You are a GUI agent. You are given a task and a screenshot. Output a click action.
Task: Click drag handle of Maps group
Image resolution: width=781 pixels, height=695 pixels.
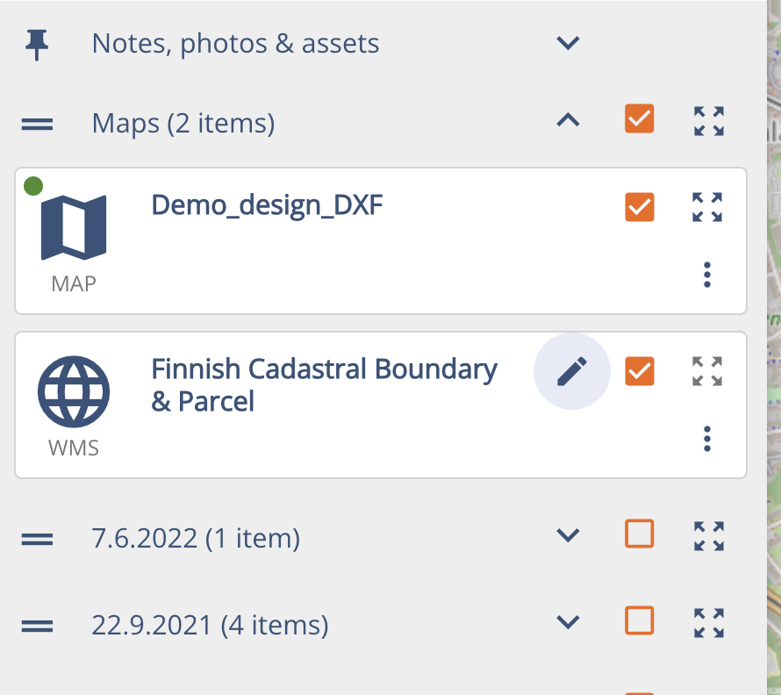pos(37,124)
